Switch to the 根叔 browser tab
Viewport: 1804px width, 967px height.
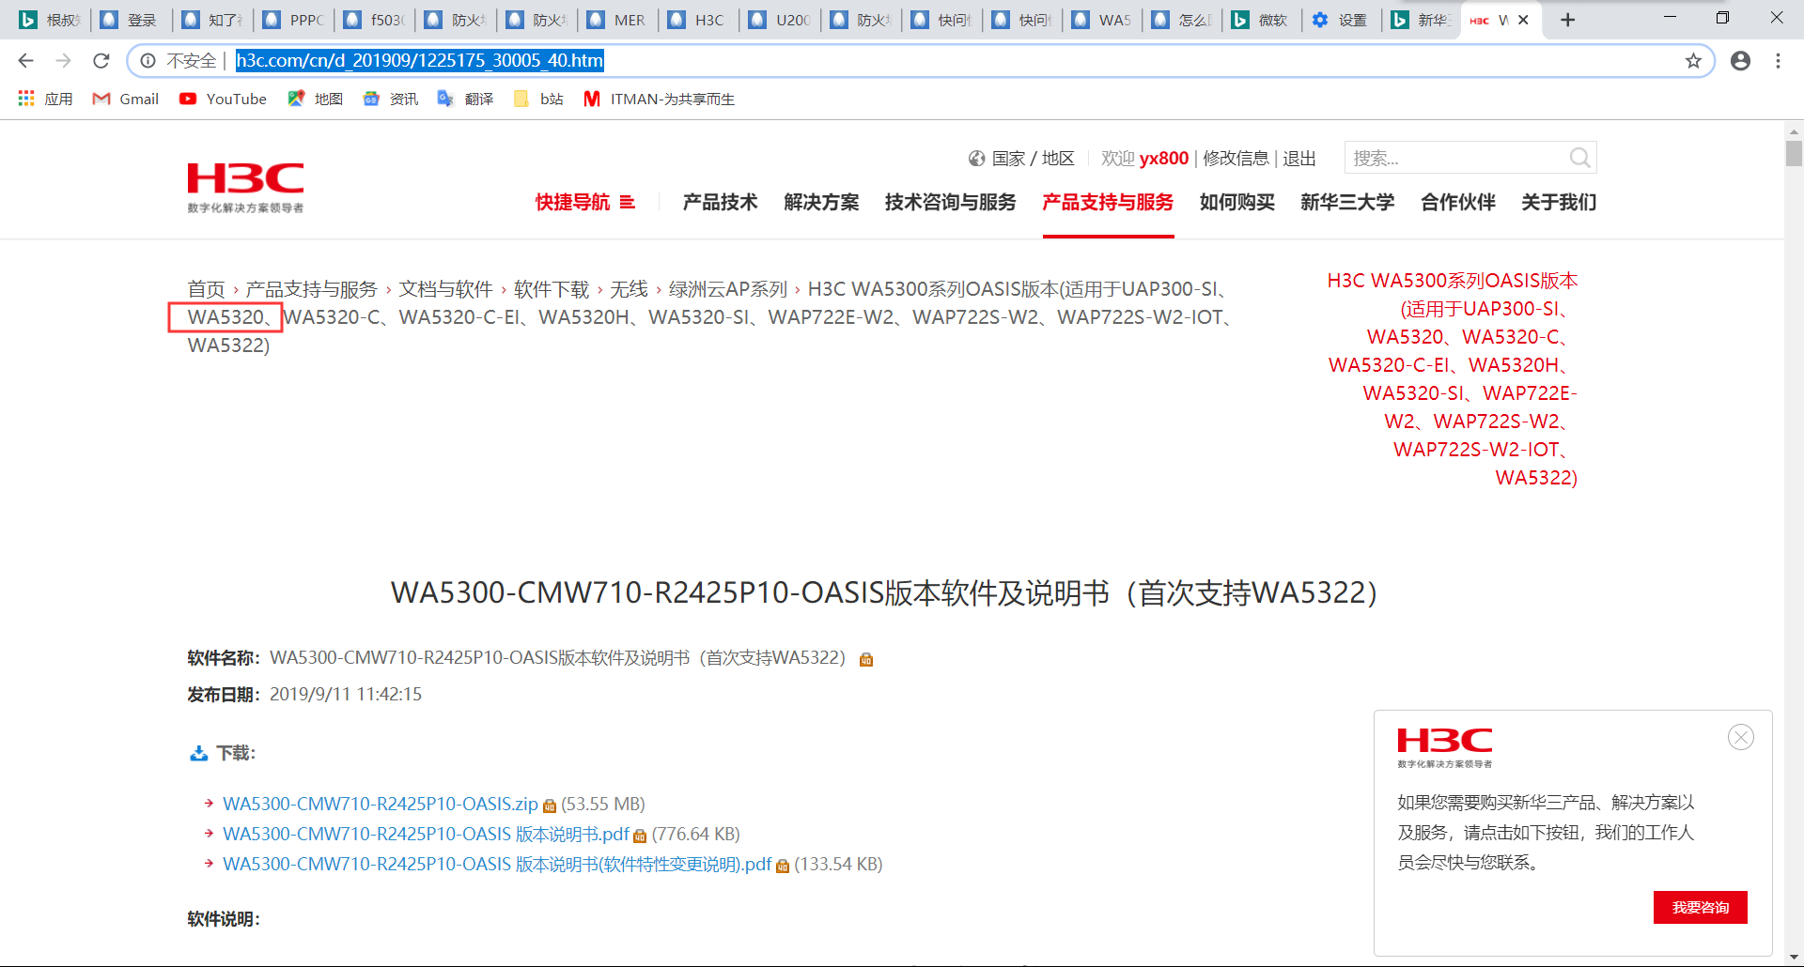point(50,20)
